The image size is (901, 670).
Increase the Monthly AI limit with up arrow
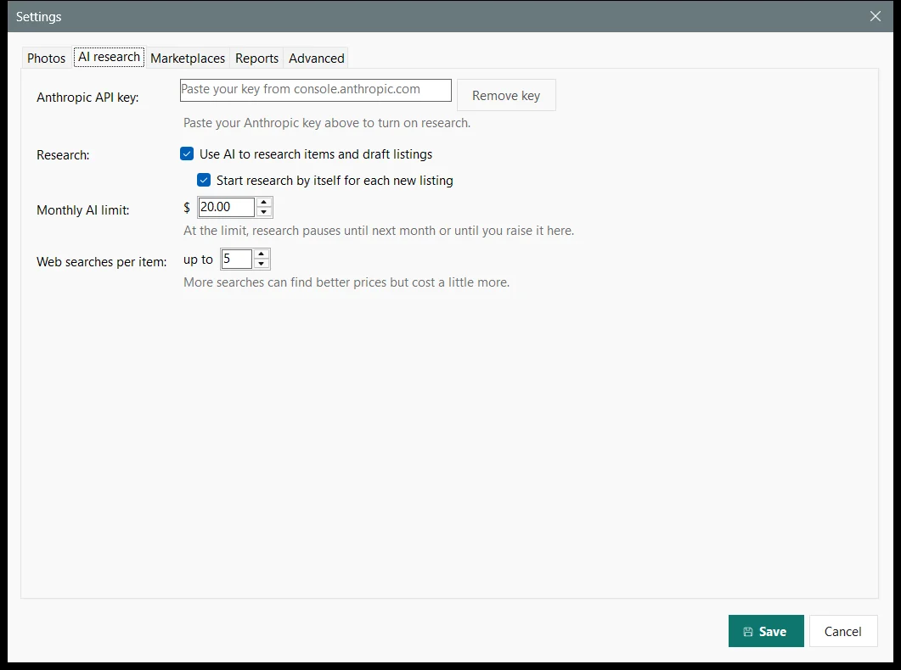coord(264,202)
